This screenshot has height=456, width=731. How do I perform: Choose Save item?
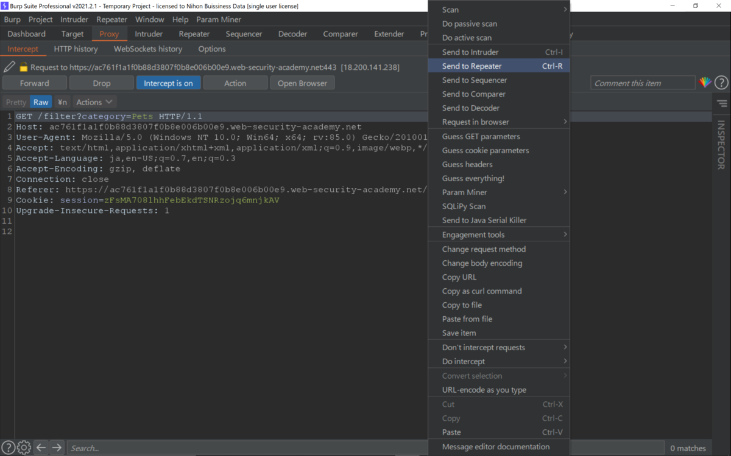(499, 333)
